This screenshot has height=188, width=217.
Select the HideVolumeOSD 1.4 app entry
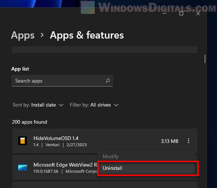click(105, 141)
